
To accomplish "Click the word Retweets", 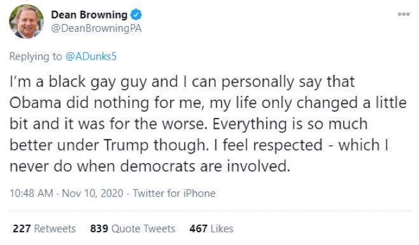I will [55, 228].
